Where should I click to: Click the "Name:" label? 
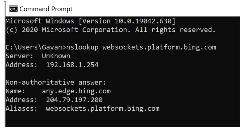15,91
